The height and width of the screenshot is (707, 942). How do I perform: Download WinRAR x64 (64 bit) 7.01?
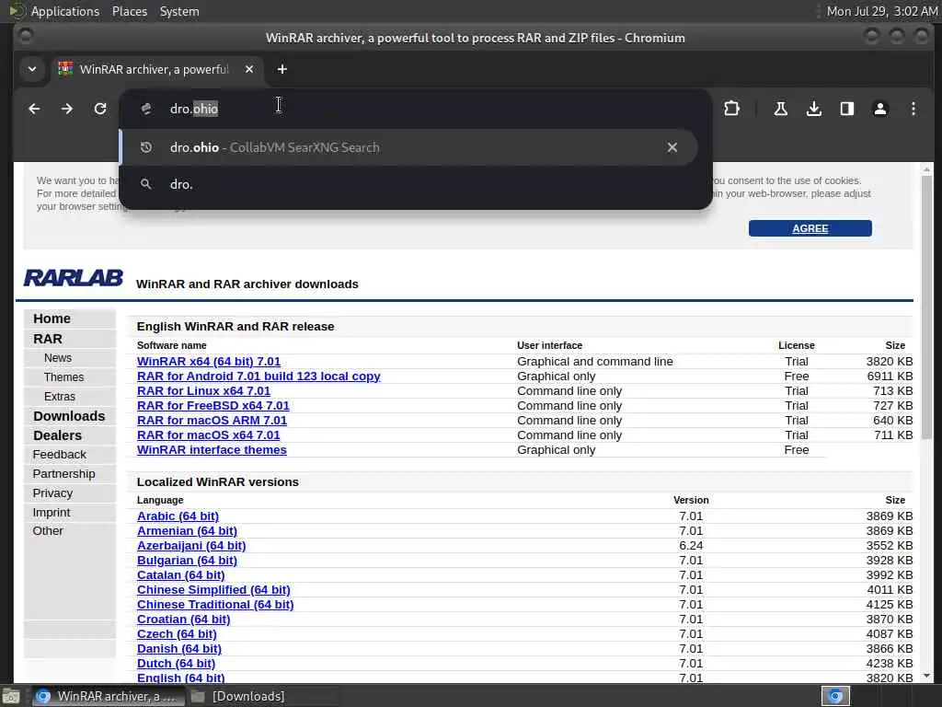point(209,361)
